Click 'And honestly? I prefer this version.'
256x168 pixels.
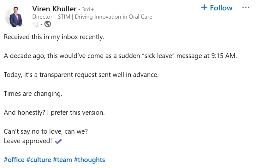pyautogui.click(x=54, y=113)
